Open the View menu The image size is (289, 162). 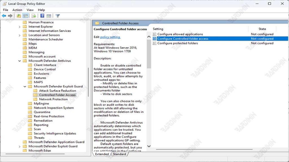pos(30,10)
